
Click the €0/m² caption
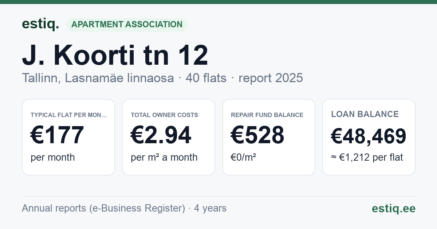tap(244, 157)
